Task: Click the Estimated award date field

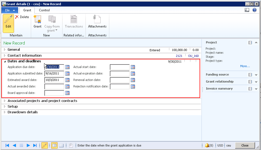Action: click(x=54, y=80)
